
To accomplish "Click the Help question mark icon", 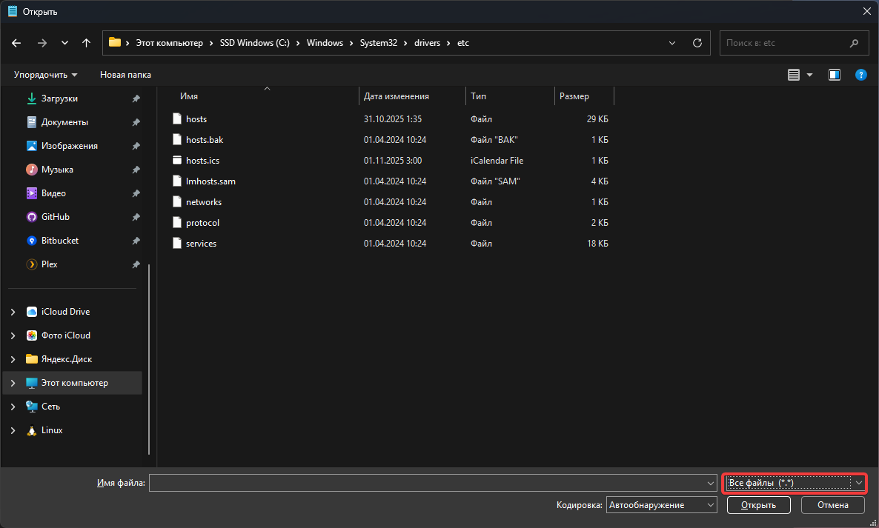I will coord(860,75).
